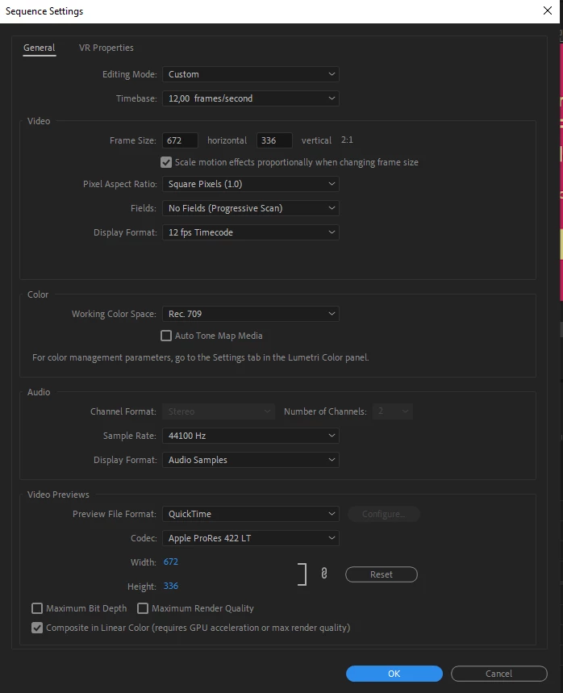Click the Cancel button
563x693 pixels.
click(499, 674)
